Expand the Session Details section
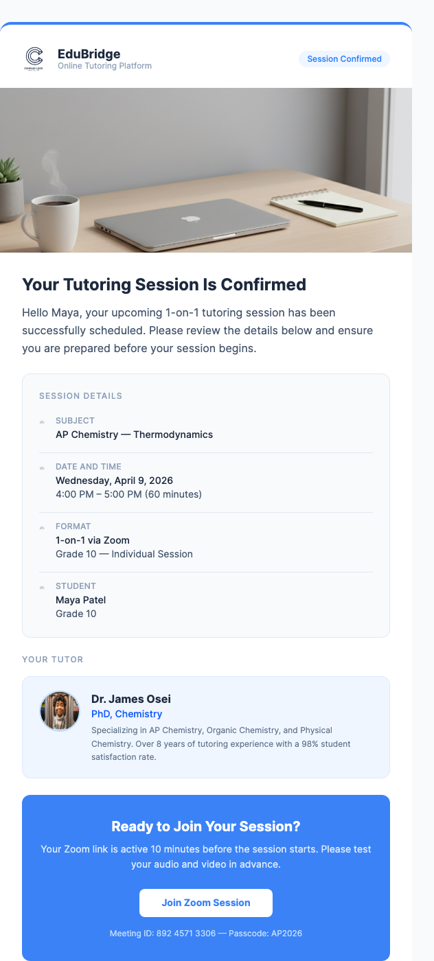434x961 pixels. [x=82, y=396]
